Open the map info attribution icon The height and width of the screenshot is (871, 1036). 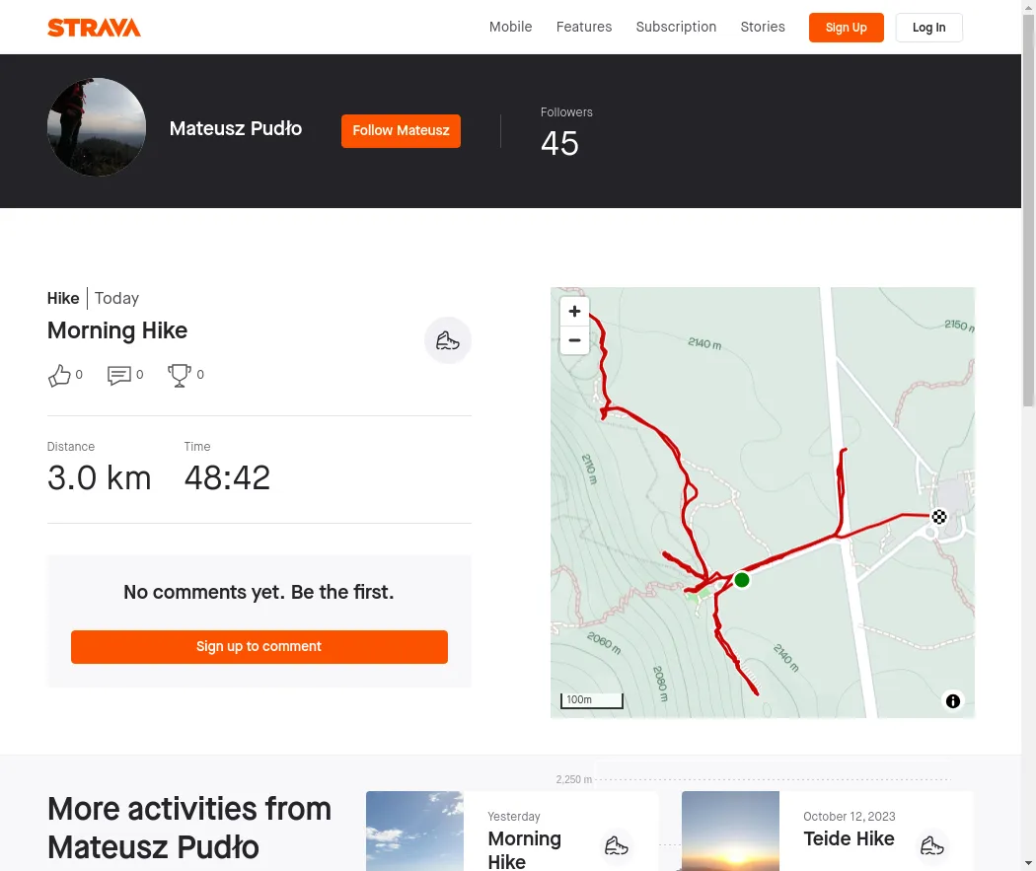pyautogui.click(x=953, y=701)
